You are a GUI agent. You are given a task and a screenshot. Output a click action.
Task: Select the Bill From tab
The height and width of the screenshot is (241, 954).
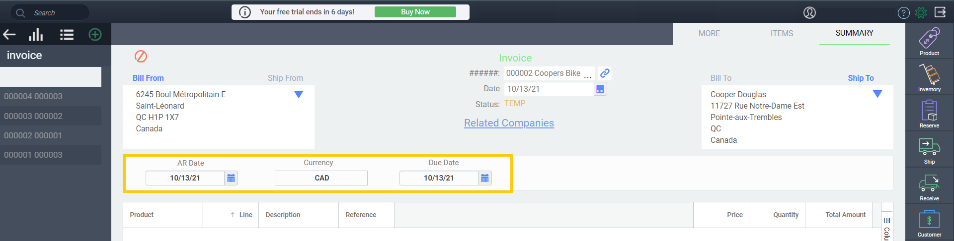(x=148, y=78)
